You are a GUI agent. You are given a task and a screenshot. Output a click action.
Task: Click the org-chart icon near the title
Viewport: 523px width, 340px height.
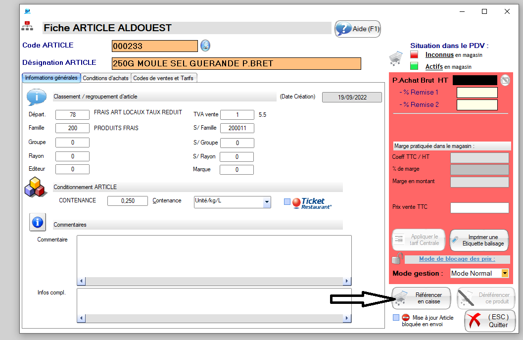[27, 26]
